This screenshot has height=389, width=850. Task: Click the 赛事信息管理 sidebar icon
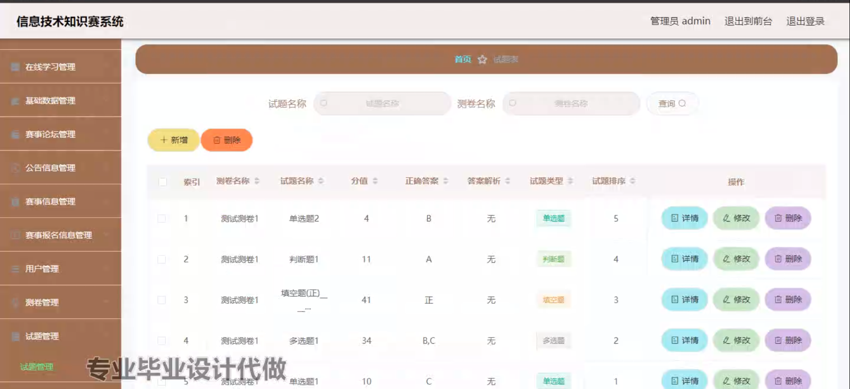click(15, 202)
